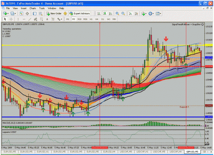The width and height of the screenshot is (214, 155).
Task: Toggle the Data Window crosshair-circle icon
Action: click(x=27, y=13)
